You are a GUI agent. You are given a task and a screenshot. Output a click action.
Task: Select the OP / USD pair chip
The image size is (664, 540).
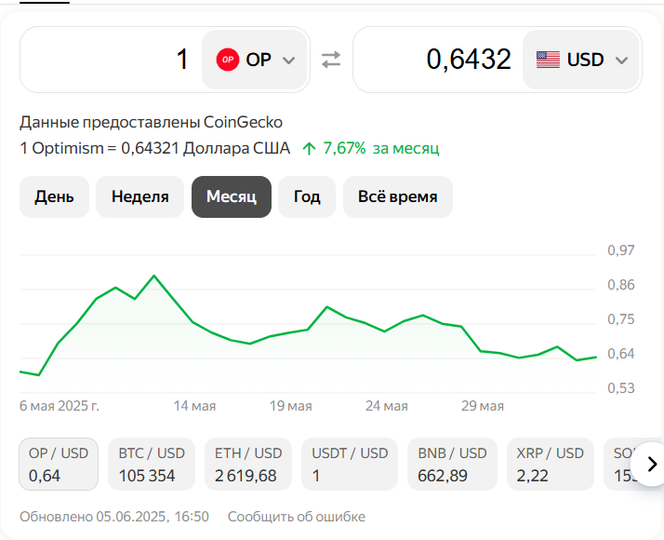pos(59,465)
